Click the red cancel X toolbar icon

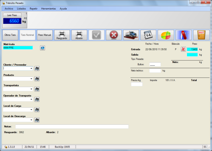114,35
